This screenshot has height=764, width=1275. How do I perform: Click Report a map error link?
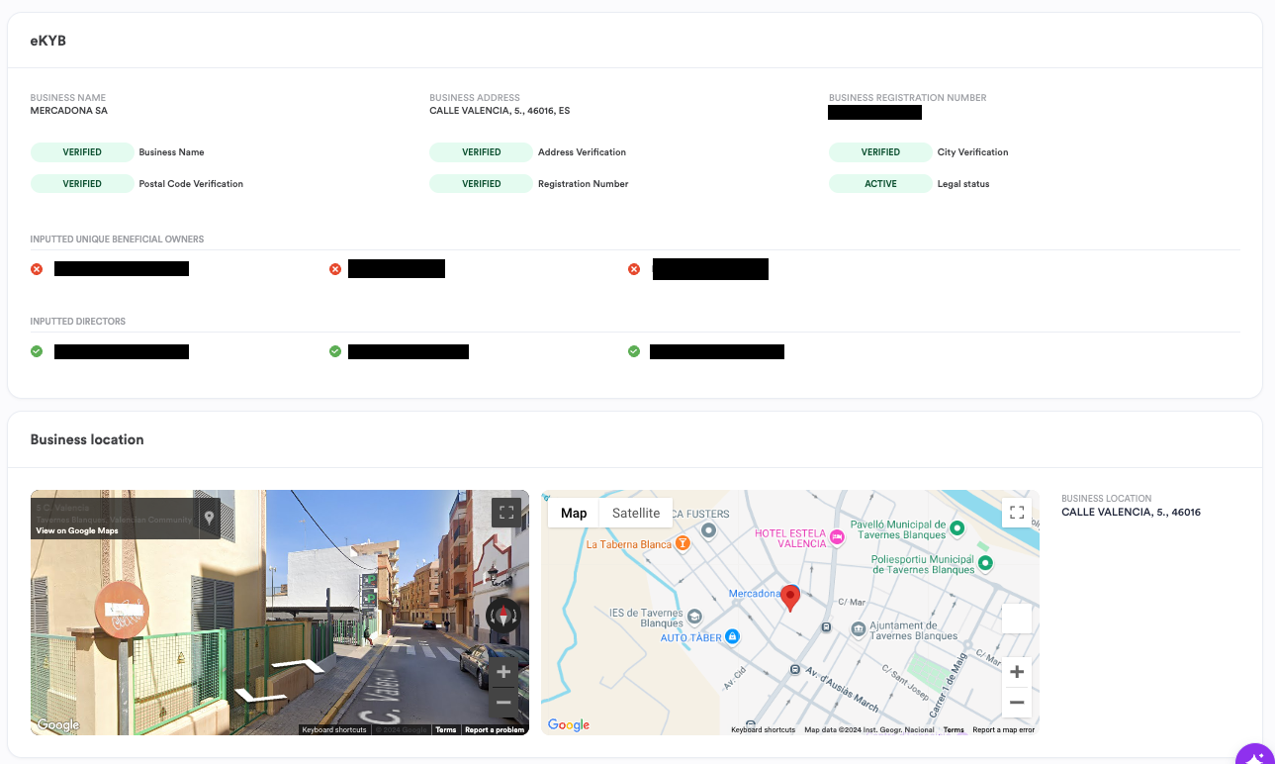pos(1003,730)
